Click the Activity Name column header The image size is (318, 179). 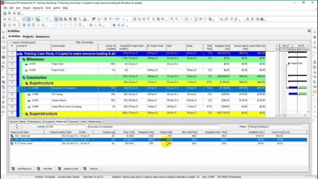(x=74, y=48)
